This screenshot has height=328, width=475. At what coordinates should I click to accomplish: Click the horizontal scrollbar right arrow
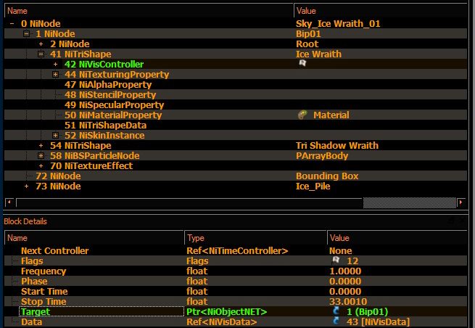point(461,202)
